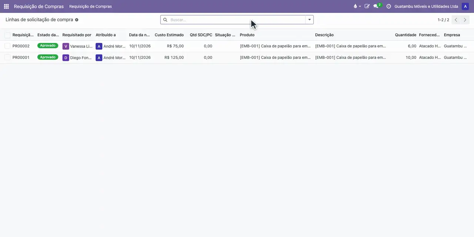Click the Aprovado badge in row PR00001
This screenshot has width=474, height=237.
coord(48,57)
